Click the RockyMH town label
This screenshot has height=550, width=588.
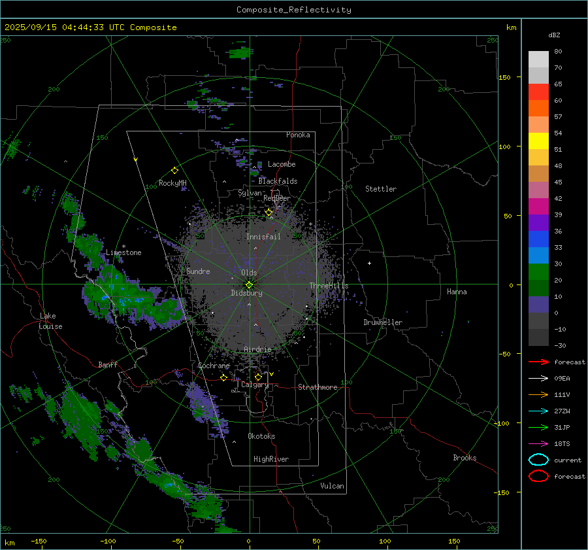pyautogui.click(x=172, y=183)
